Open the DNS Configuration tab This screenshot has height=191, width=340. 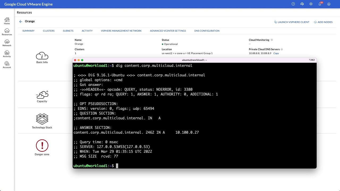click(x=207, y=31)
